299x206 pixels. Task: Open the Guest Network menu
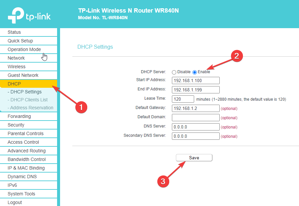pos(29,75)
